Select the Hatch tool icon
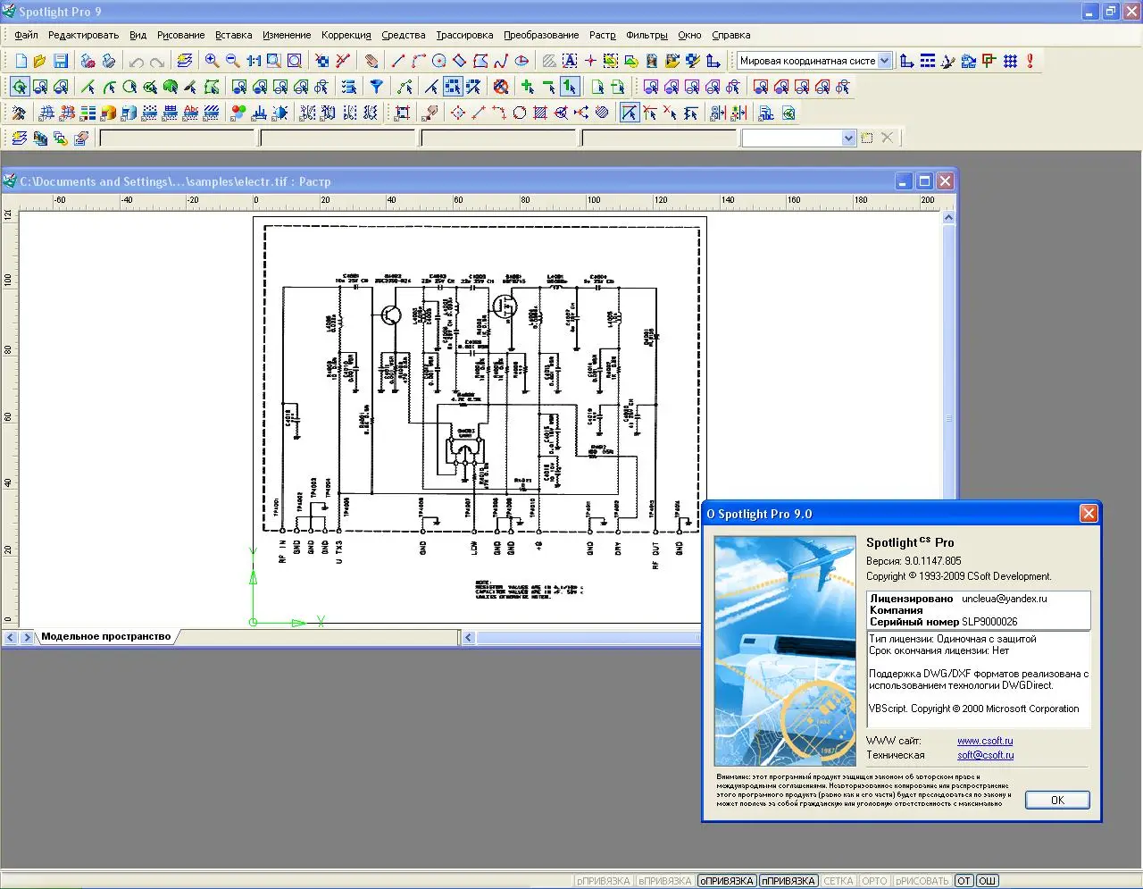The image size is (1143, 889). 549,61
